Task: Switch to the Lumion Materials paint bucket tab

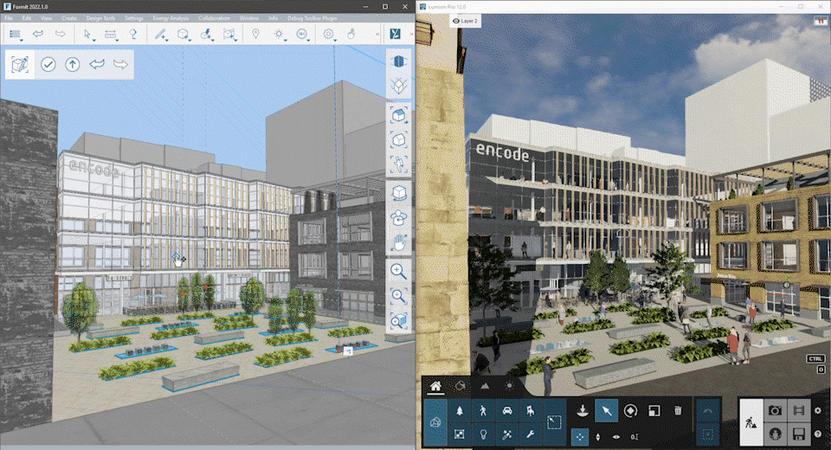Action: click(x=461, y=386)
